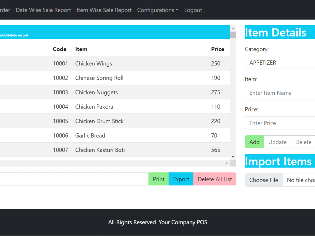315x236 pixels.
Task: Click price 110 cell
Action: [x=215, y=107]
